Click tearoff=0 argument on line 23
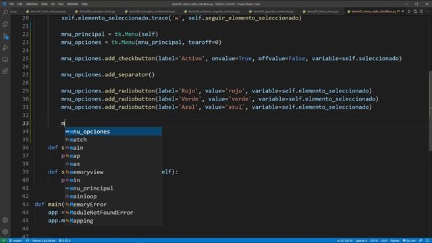The height and width of the screenshot is (243, 432). 202,42
